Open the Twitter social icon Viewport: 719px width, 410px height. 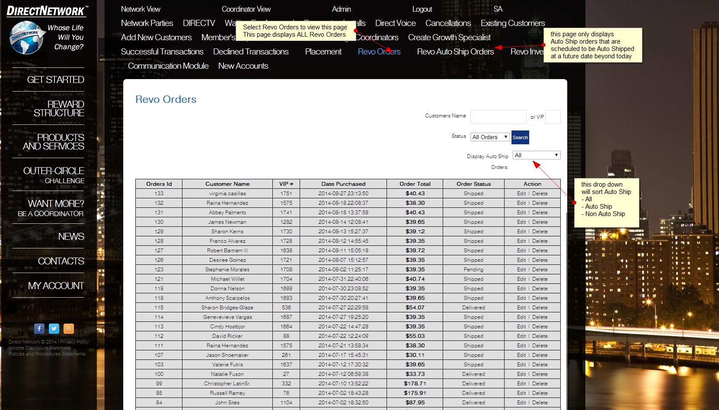(54, 329)
